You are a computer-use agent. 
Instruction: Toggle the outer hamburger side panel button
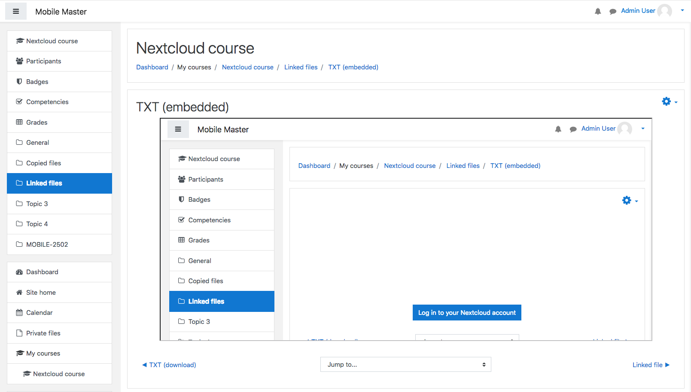point(16,12)
